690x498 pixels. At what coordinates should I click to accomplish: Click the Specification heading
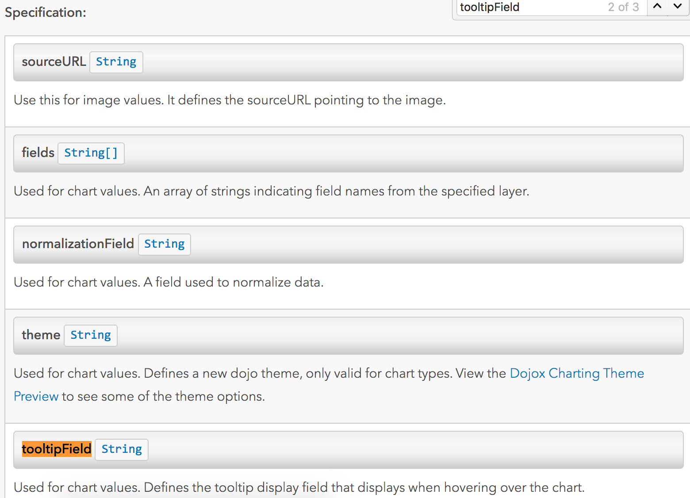[46, 12]
